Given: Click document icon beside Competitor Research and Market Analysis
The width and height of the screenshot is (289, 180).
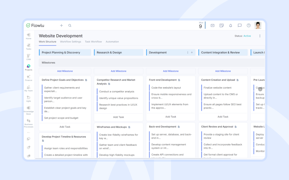Looking at the screenshot, I should (109, 84).
